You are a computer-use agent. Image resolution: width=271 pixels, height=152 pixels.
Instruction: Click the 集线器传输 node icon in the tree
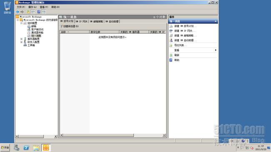pyautogui.click(x=29, y=32)
